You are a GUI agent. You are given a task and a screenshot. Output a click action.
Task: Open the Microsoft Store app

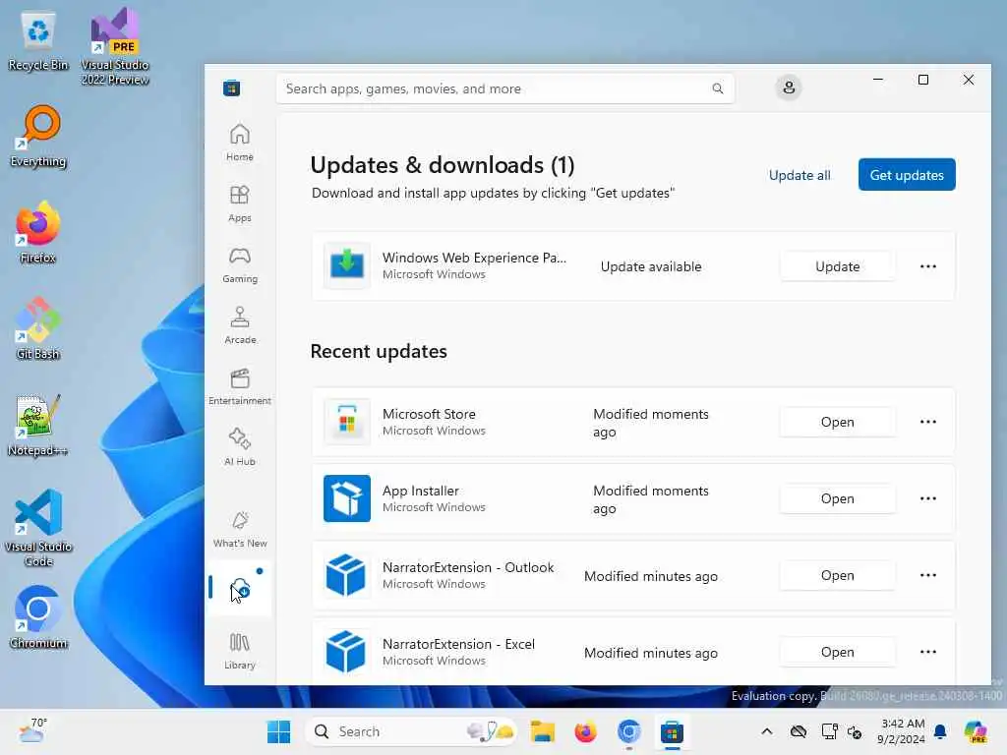pyautogui.click(x=838, y=422)
